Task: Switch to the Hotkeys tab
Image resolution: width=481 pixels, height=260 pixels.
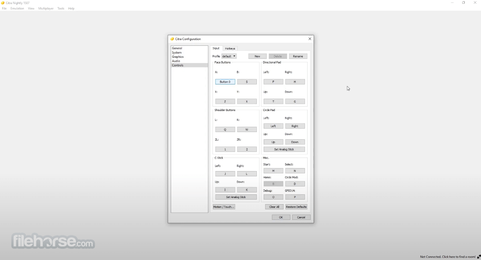Action: click(x=230, y=48)
